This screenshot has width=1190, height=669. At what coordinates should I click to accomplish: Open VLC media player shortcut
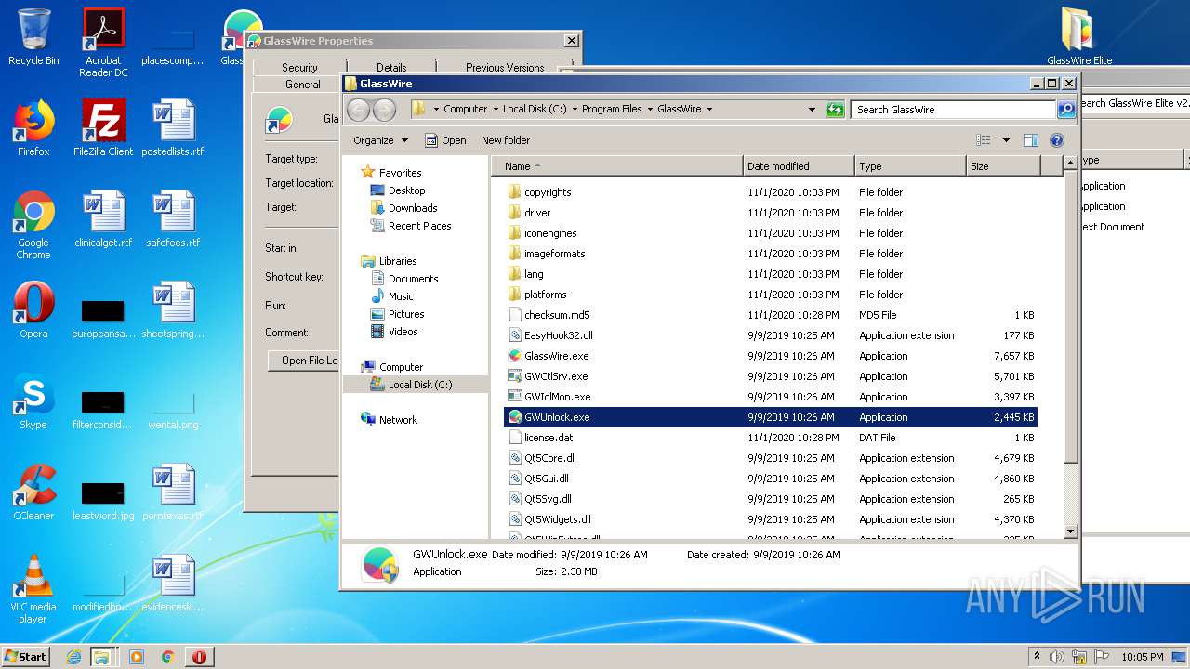coord(33,588)
